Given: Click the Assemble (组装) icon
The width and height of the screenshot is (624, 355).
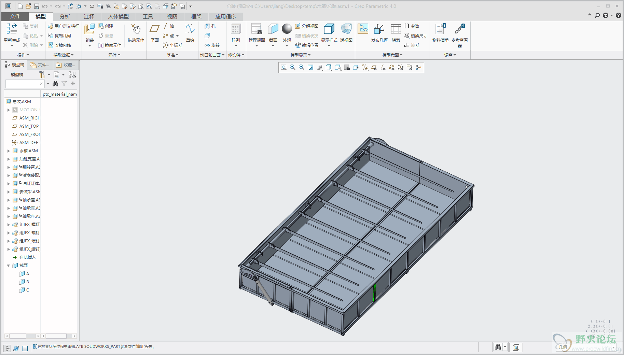Looking at the screenshot, I should (x=90, y=30).
